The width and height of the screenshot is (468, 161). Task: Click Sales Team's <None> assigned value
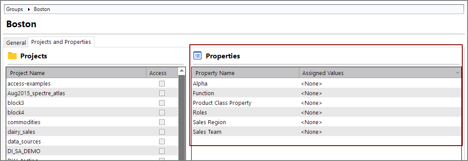coord(311,132)
